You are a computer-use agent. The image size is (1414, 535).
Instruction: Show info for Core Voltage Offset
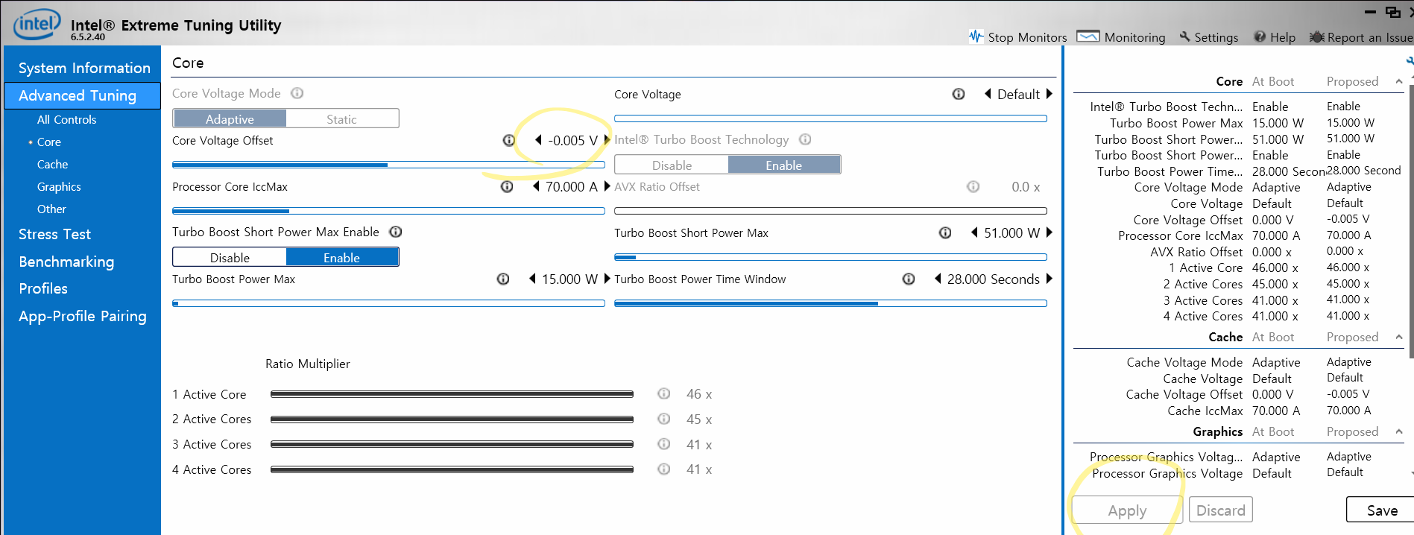coord(508,140)
